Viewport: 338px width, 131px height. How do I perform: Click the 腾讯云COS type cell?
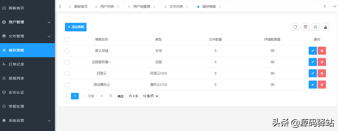click(x=158, y=85)
